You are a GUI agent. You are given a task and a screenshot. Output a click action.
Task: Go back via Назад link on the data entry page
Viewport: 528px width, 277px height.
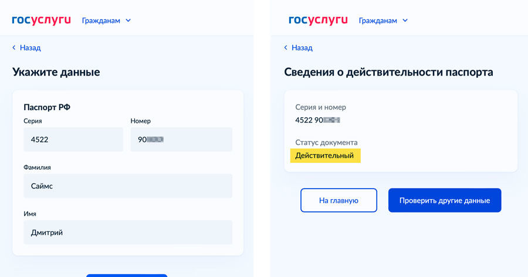pos(30,48)
